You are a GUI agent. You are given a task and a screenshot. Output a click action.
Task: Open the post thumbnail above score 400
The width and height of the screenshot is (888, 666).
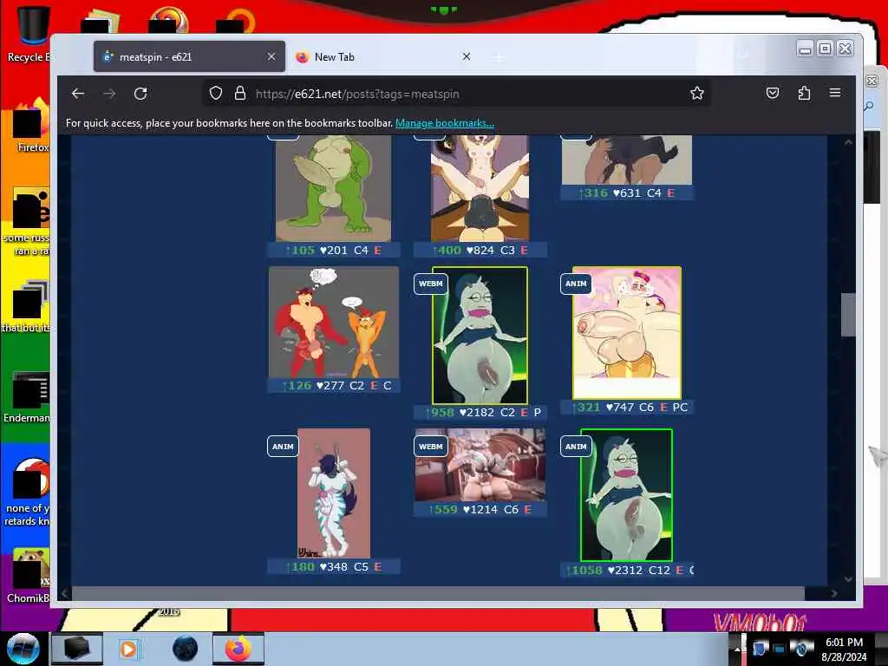[x=480, y=188]
